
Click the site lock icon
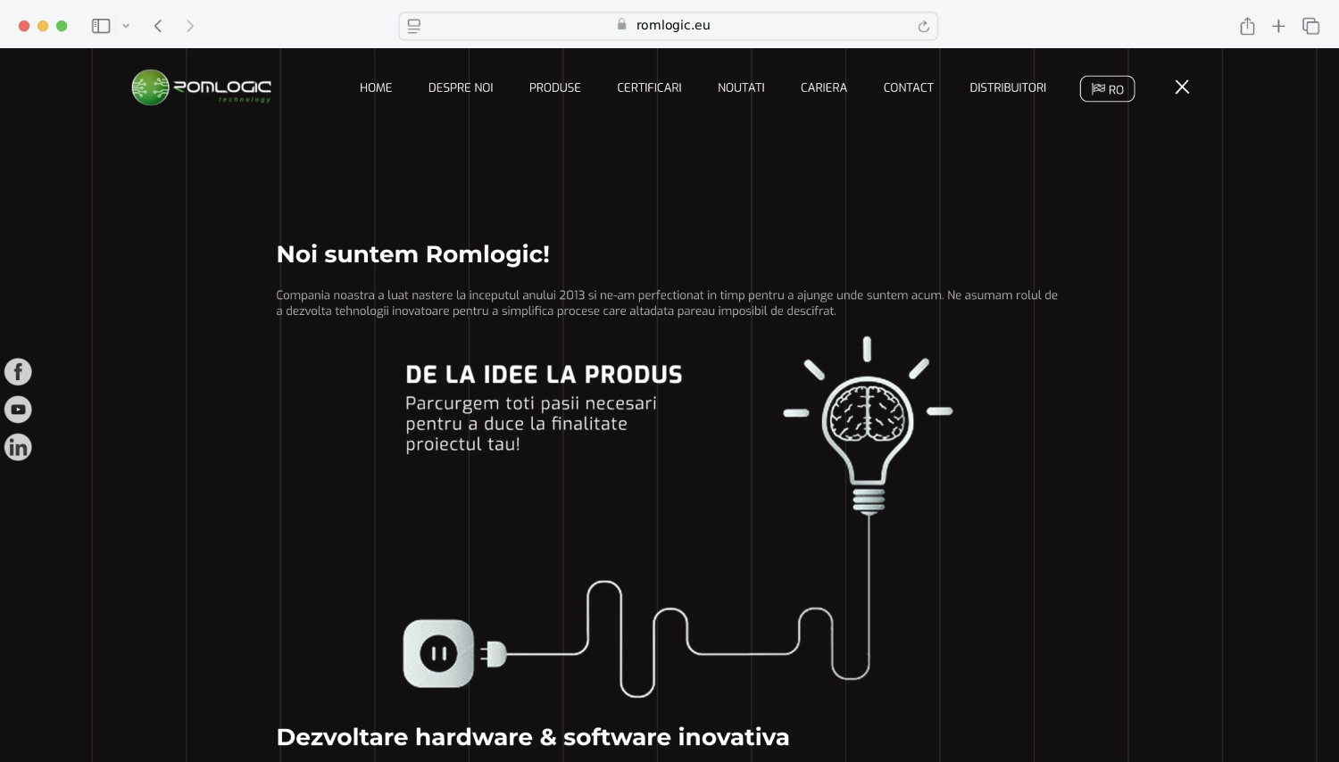pos(622,25)
